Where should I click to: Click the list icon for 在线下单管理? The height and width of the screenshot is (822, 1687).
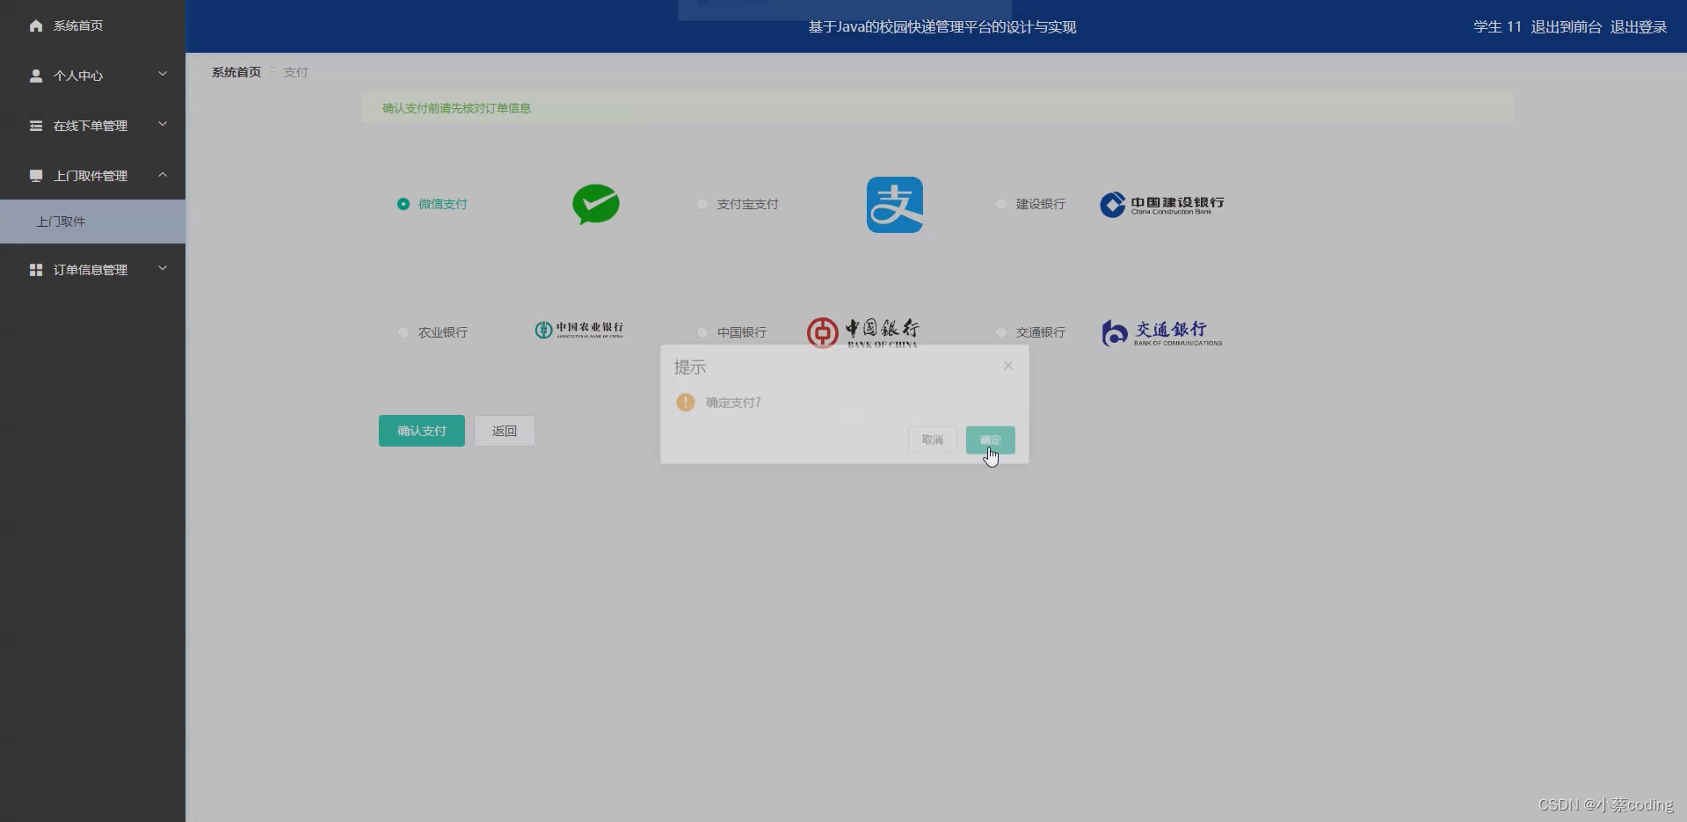click(36, 126)
